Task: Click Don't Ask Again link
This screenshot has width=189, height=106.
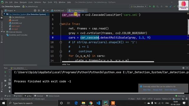Action: (x=171, y=90)
